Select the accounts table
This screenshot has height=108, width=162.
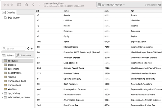(18, 61)
